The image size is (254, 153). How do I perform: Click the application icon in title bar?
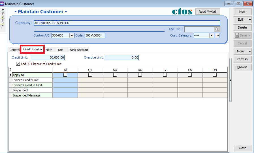(2, 4)
